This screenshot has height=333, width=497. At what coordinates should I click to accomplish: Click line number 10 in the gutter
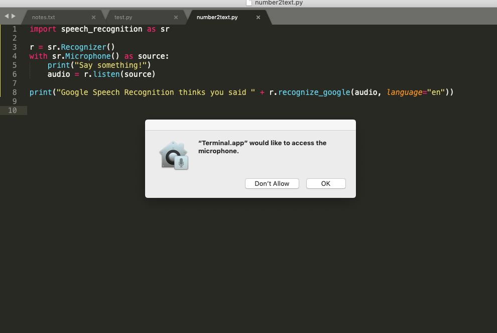tap(12, 110)
